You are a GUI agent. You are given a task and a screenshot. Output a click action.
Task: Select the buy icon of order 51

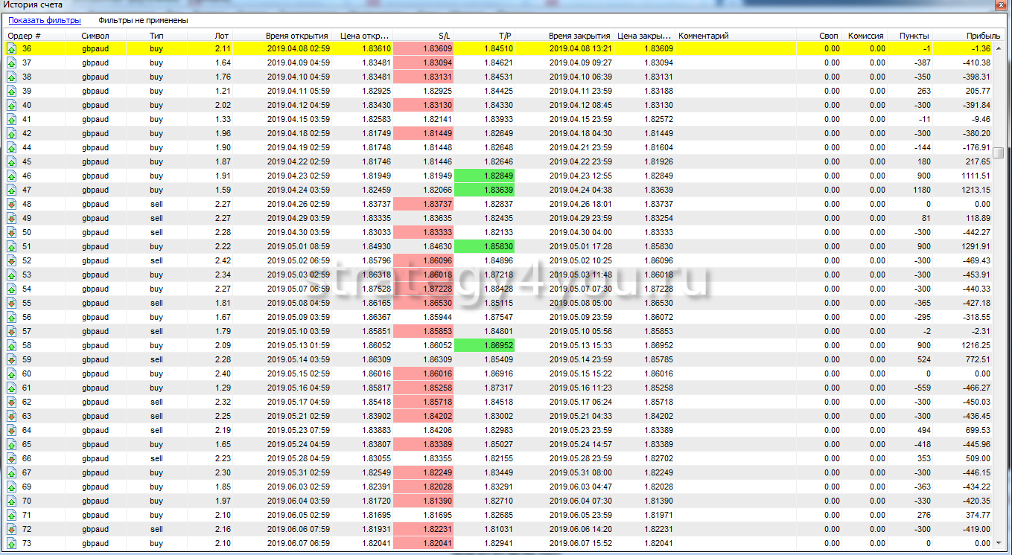pyautogui.click(x=12, y=246)
